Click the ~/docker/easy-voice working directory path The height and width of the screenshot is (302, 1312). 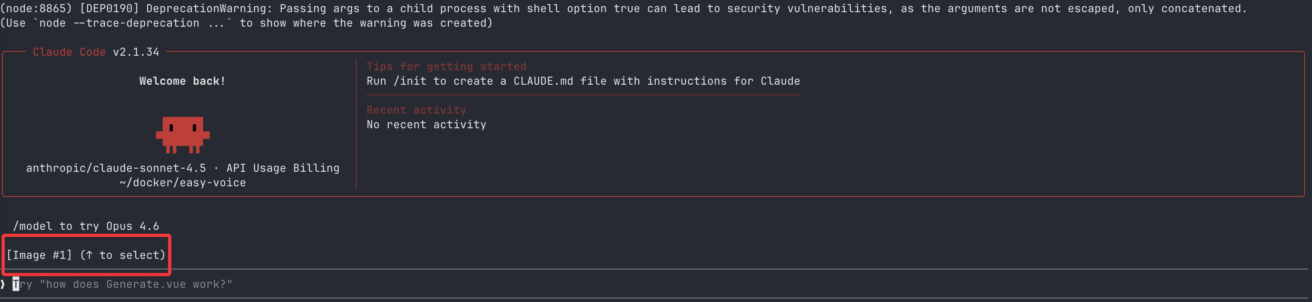pos(182,183)
